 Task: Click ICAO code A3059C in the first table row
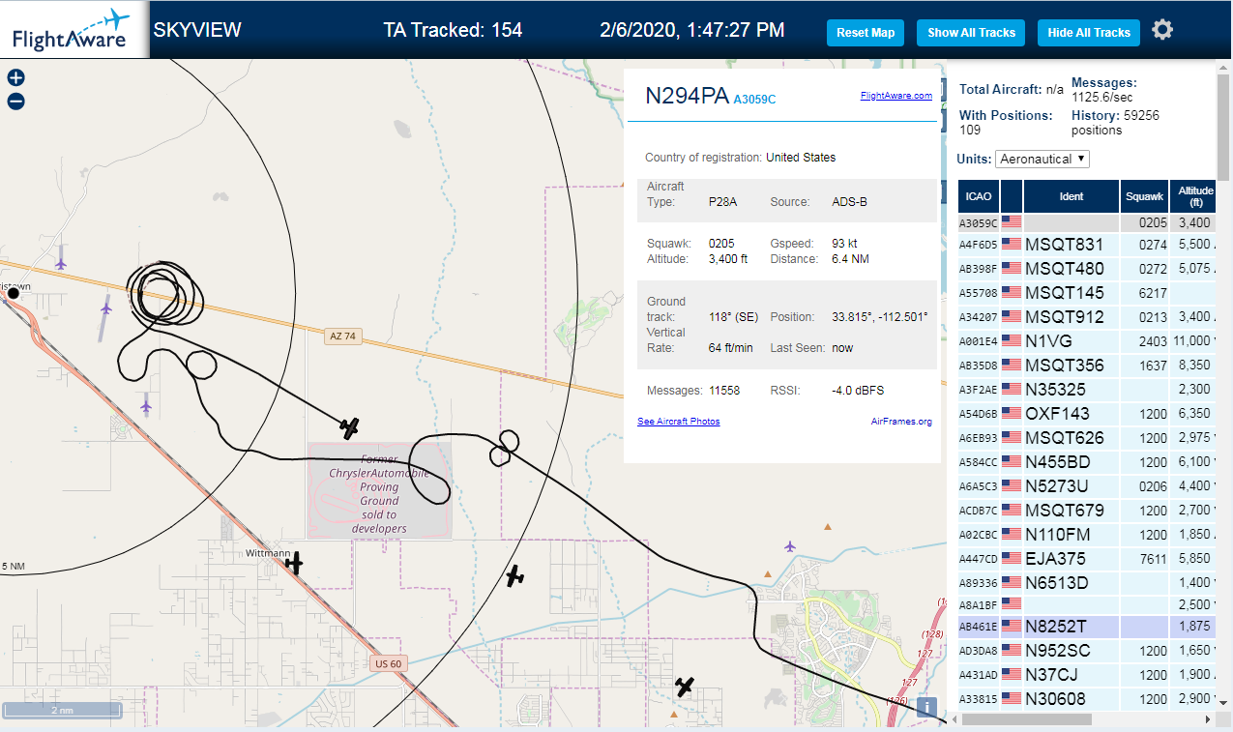click(x=978, y=223)
